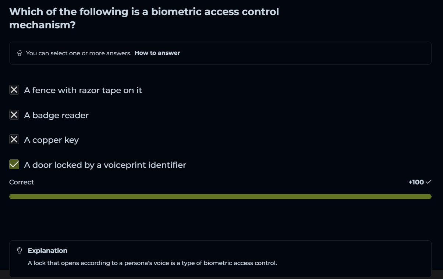
Task: Select the 'A door locked by a voiceprint identifier' label
Action: pos(105,165)
